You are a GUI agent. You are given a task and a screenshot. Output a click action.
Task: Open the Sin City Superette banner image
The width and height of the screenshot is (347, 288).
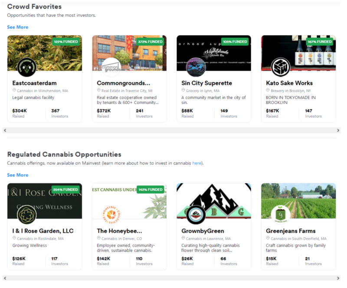coord(214,53)
